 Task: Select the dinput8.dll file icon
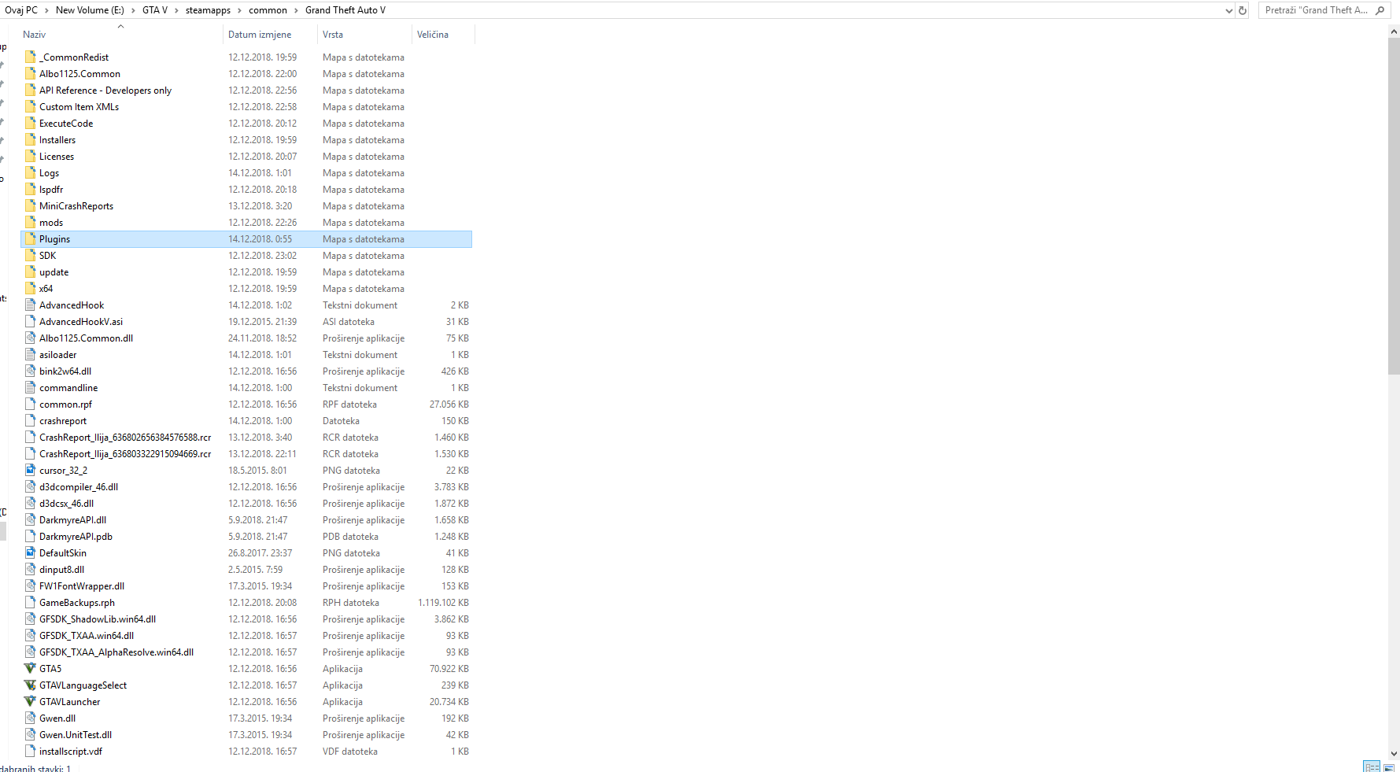(31, 569)
